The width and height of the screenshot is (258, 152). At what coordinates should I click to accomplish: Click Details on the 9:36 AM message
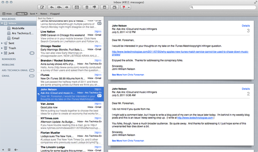click(x=246, y=89)
